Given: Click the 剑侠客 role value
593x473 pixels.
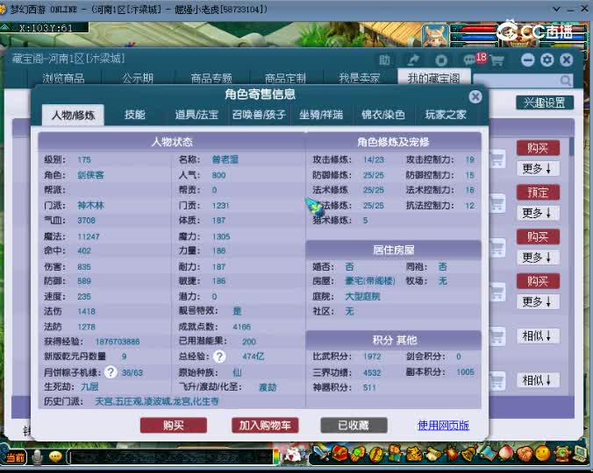Looking at the screenshot, I should point(90,175).
